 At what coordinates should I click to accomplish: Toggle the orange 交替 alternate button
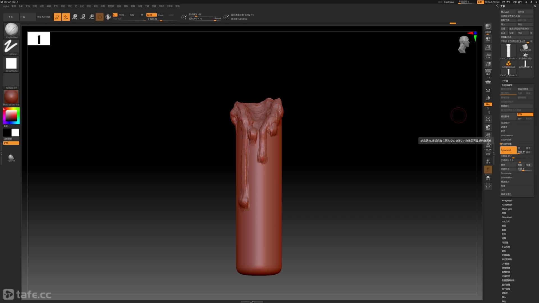click(11, 143)
